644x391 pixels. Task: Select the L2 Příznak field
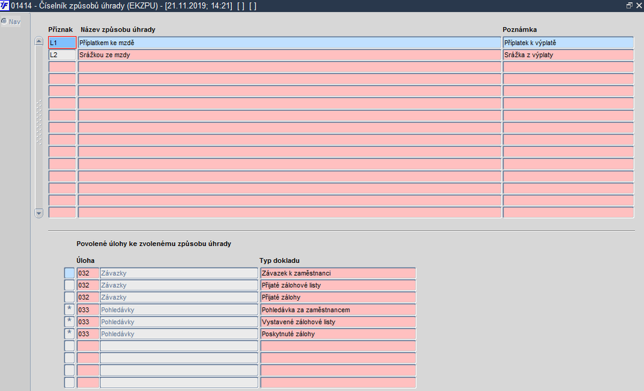pyautogui.click(x=62, y=55)
